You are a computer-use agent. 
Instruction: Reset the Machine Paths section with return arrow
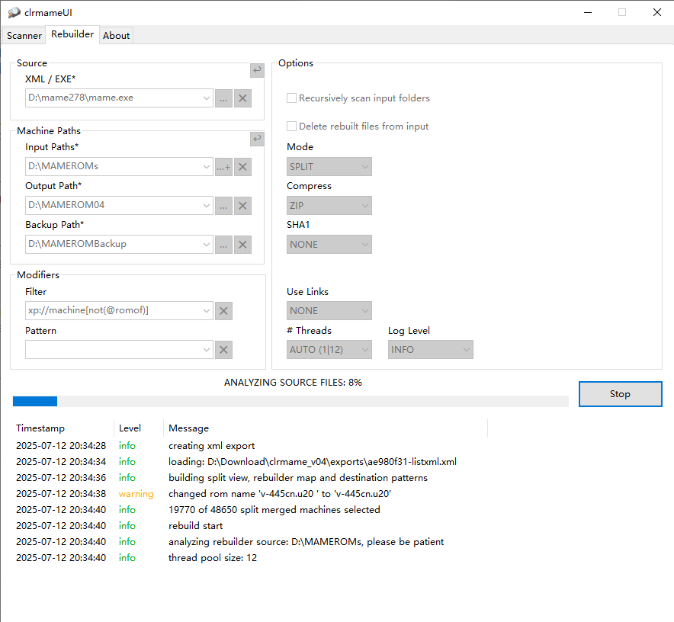coord(257,139)
